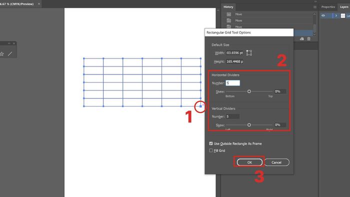Close the floating tool panel

coord(14,43)
